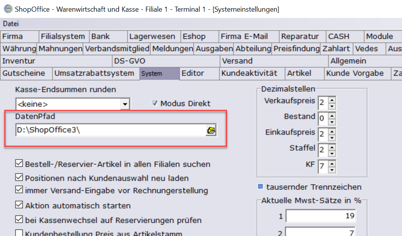
Task: Switch to the Kundeaktivität tab
Action: click(252, 73)
